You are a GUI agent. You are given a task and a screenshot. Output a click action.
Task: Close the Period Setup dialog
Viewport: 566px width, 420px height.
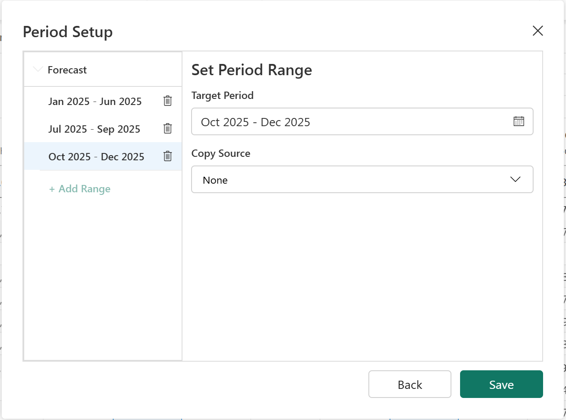pyautogui.click(x=537, y=31)
